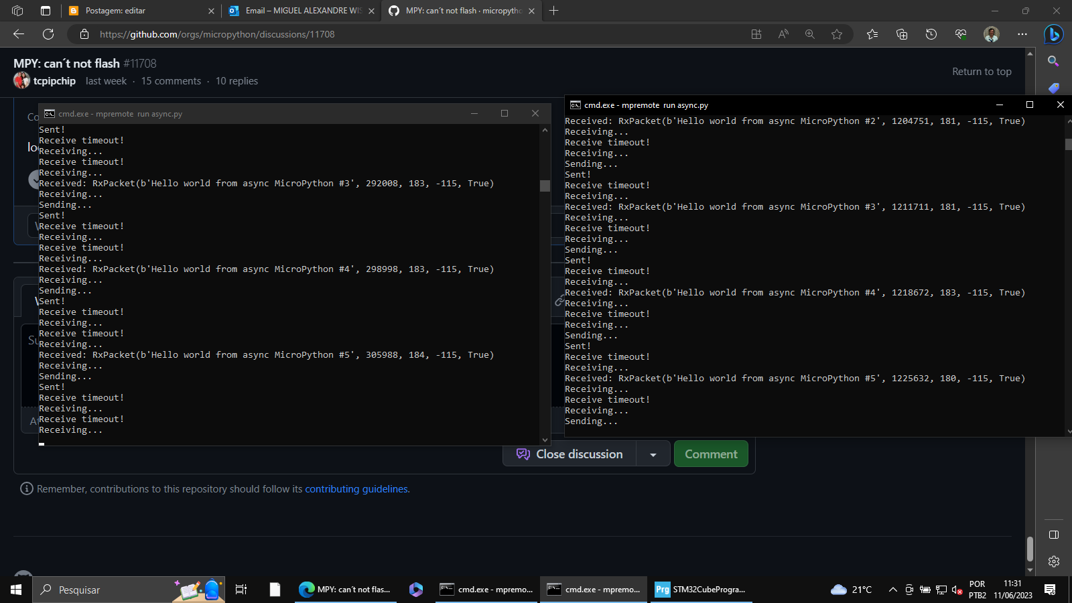
Task: Open STM32CubeProgrammer from the taskbar
Action: pos(701,590)
